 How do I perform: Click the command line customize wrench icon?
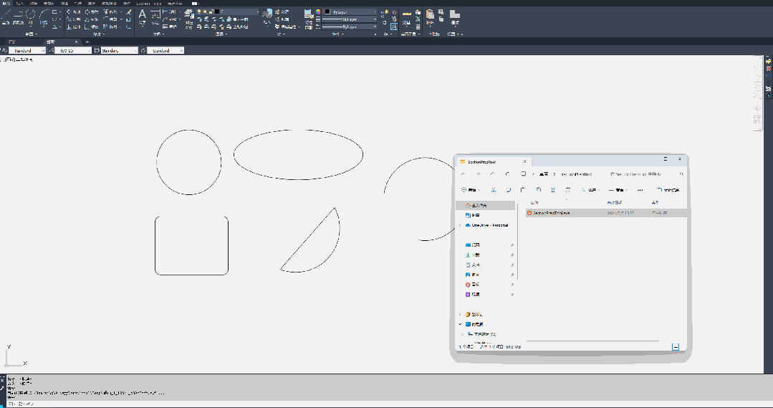tap(2, 388)
